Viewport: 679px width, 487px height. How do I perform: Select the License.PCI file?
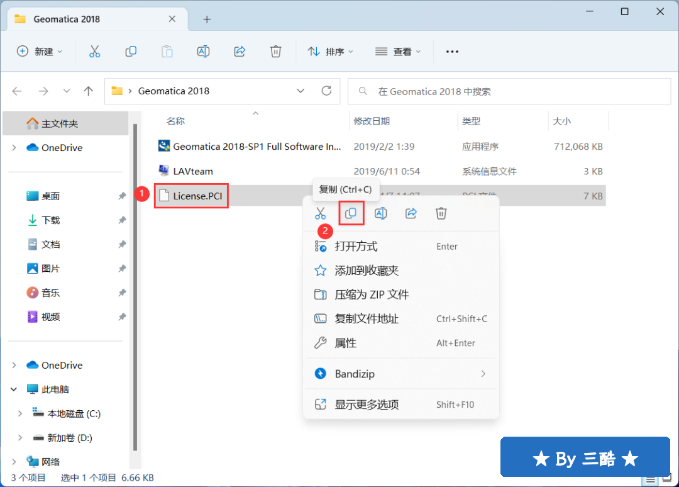(x=197, y=196)
